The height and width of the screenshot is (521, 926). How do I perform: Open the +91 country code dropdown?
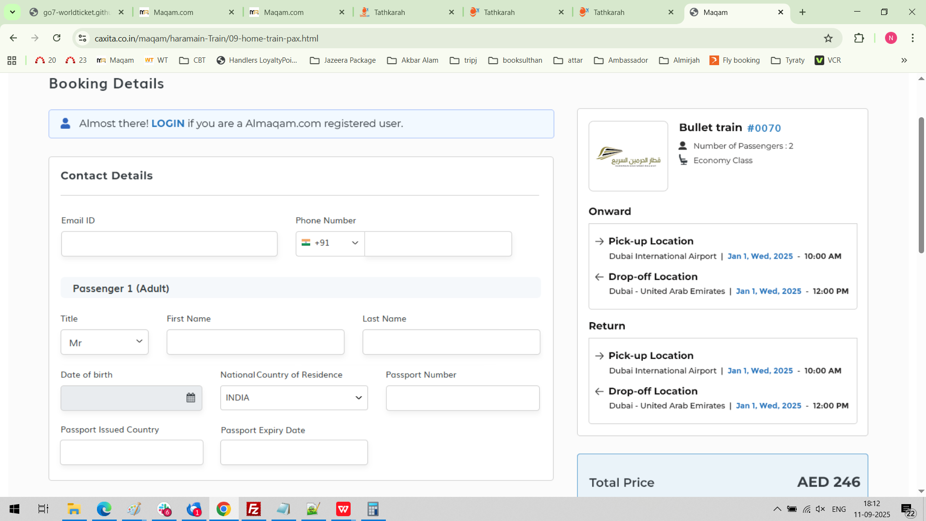click(330, 243)
